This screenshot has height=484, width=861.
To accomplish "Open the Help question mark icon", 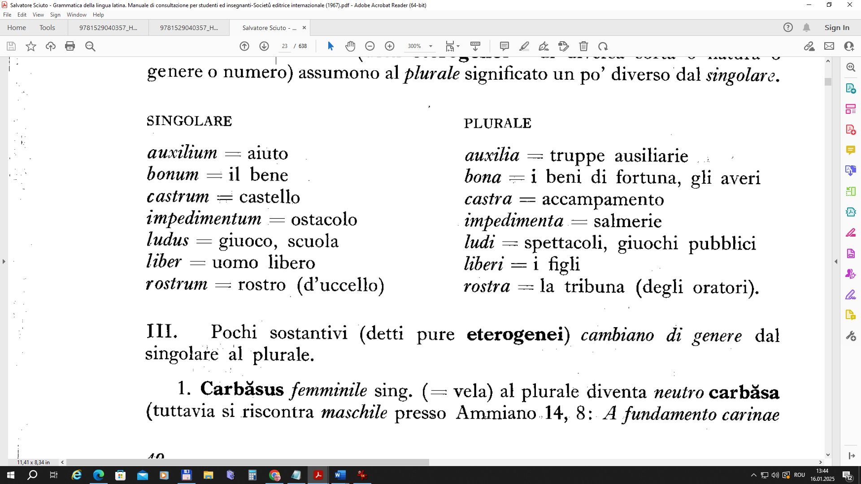I will click(x=788, y=27).
